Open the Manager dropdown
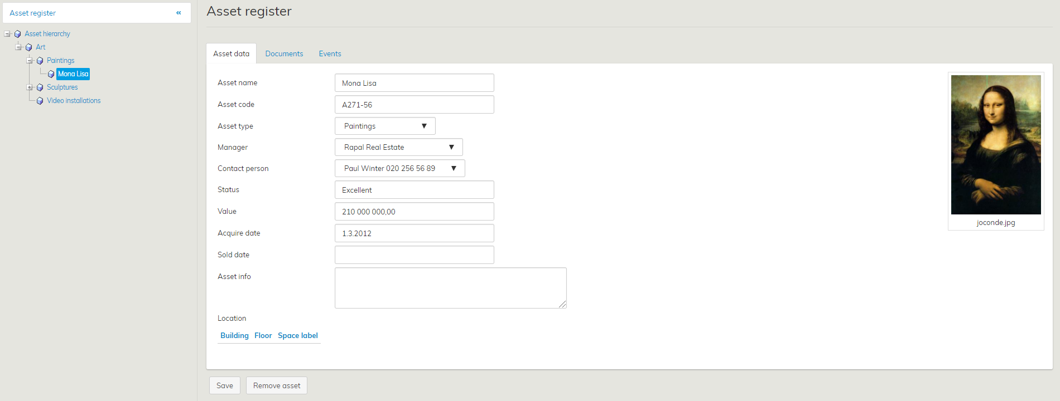Screen dimensions: 1060x401 tap(398, 147)
